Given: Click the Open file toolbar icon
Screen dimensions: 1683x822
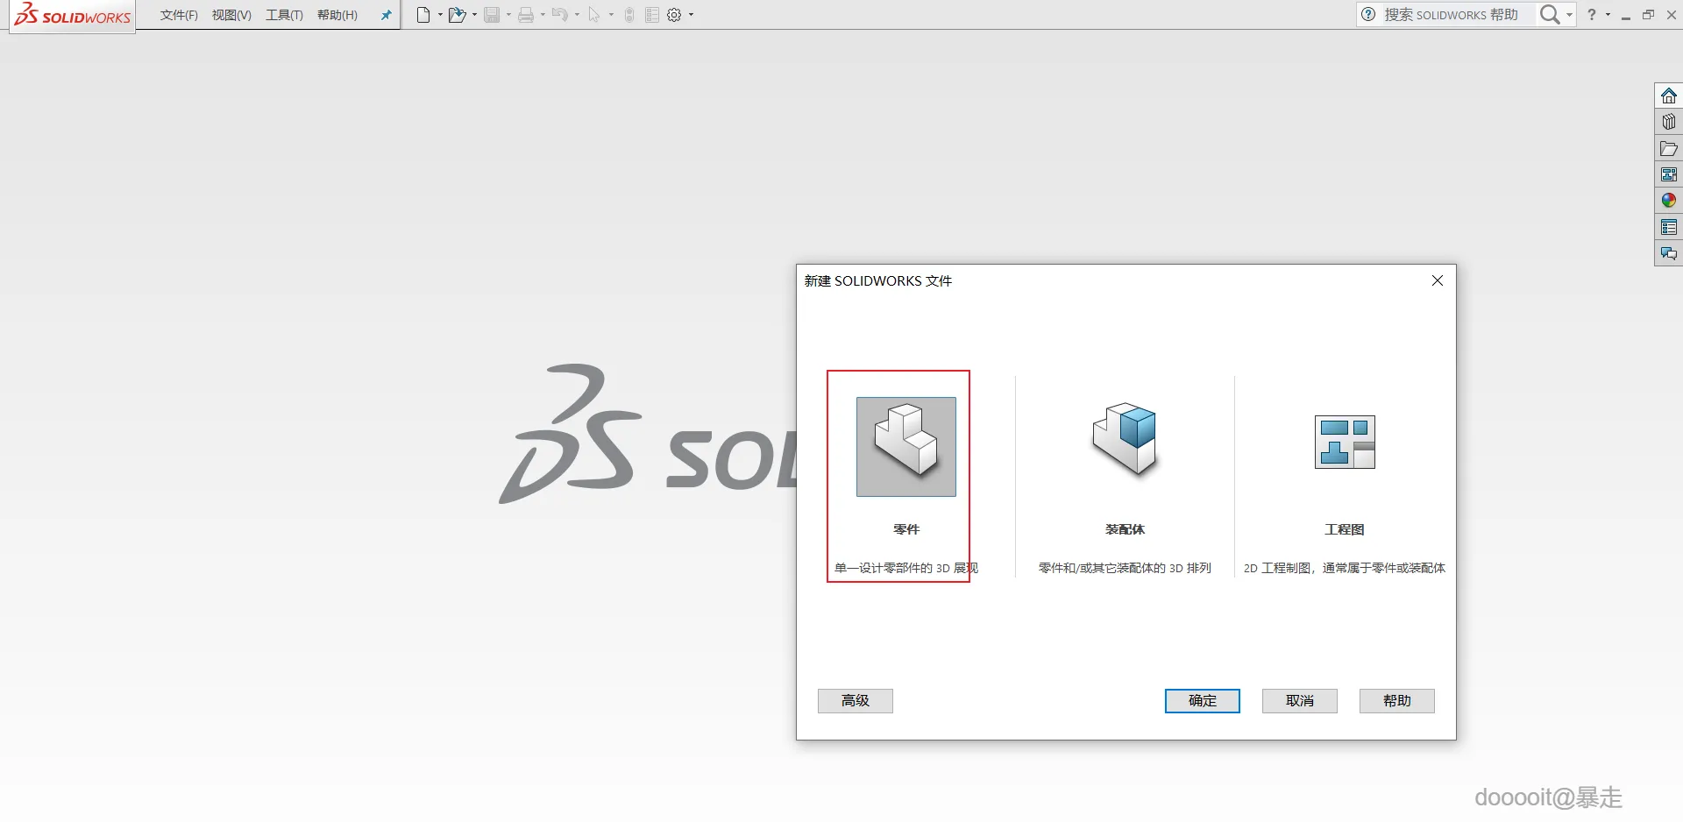Looking at the screenshot, I should point(457,15).
